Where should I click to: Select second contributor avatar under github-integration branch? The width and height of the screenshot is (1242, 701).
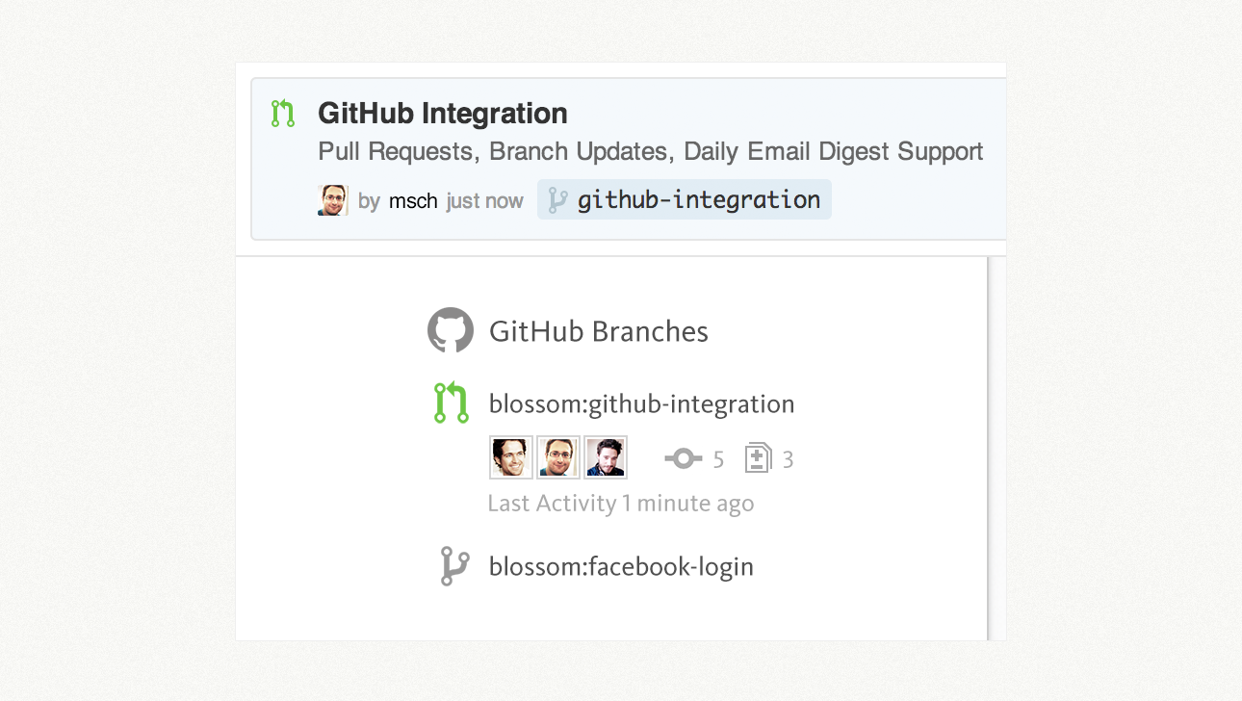pos(558,457)
